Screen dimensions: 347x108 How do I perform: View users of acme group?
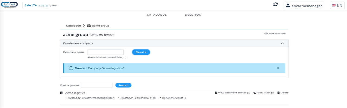tap(275, 34)
